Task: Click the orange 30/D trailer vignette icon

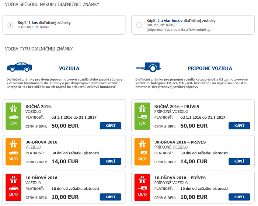Action: point(142,151)
